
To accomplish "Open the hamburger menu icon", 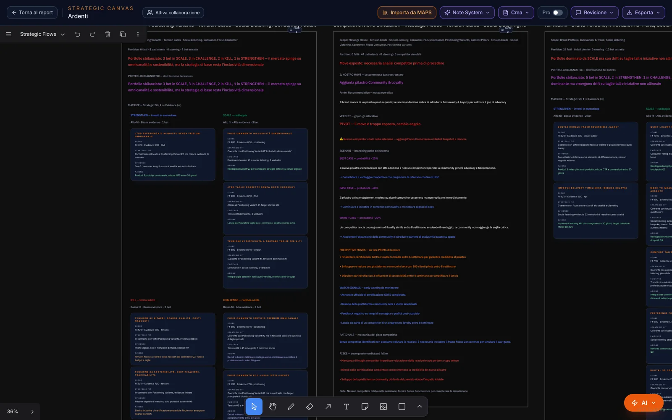I will 8,34.
